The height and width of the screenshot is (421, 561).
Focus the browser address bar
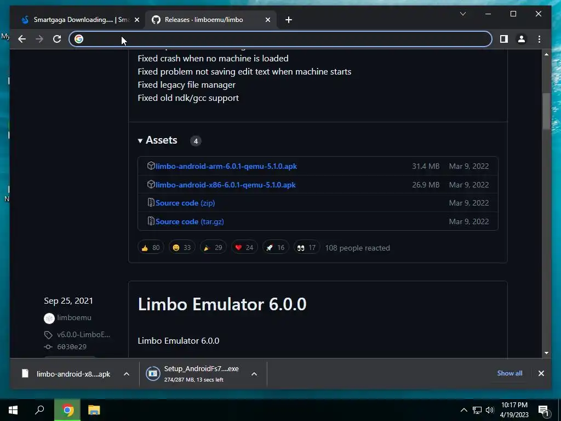280,39
